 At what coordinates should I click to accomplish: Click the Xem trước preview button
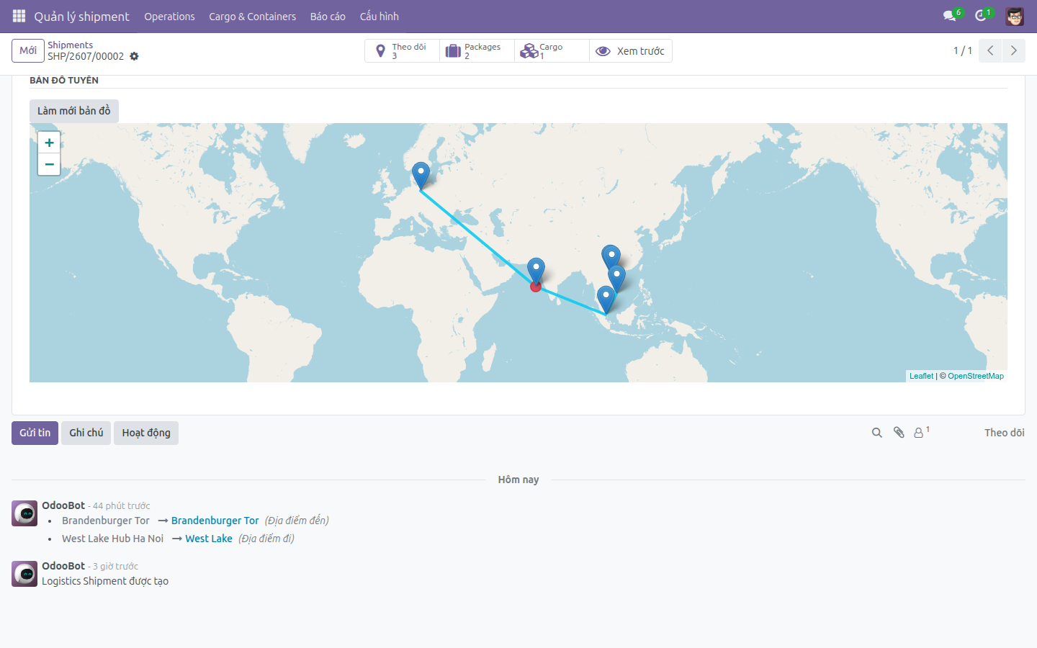point(631,50)
